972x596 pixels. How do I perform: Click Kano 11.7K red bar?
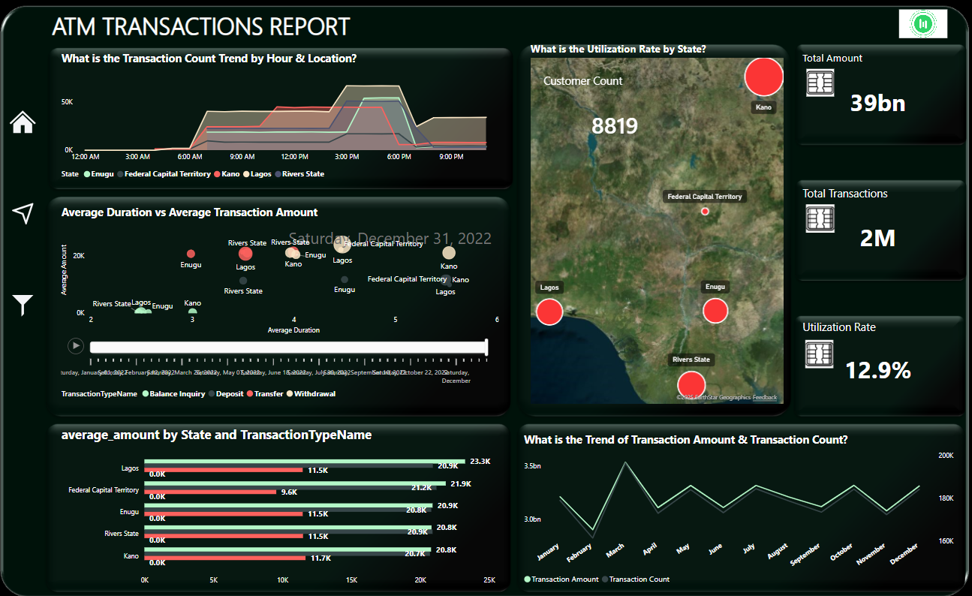click(x=224, y=558)
